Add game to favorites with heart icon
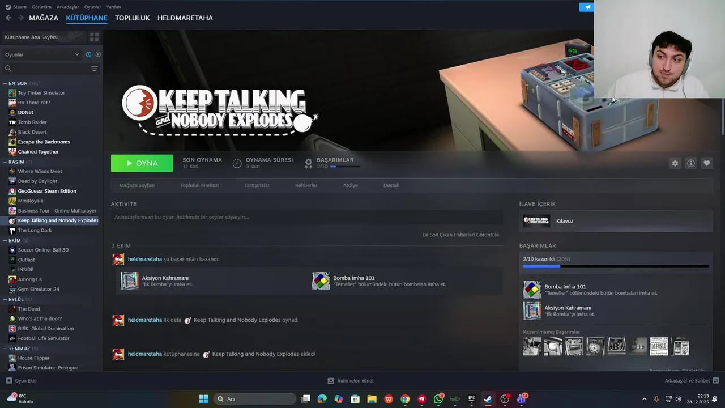Viewport: 725px width, 408px height. click(707, 163)
